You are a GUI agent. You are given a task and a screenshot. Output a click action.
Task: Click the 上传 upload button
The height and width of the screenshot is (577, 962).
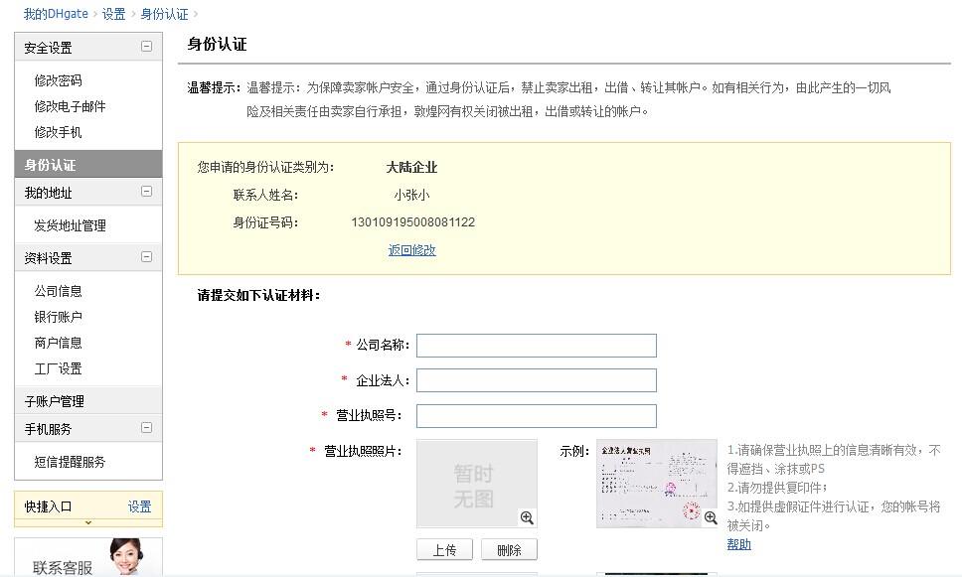click(443, 548)
